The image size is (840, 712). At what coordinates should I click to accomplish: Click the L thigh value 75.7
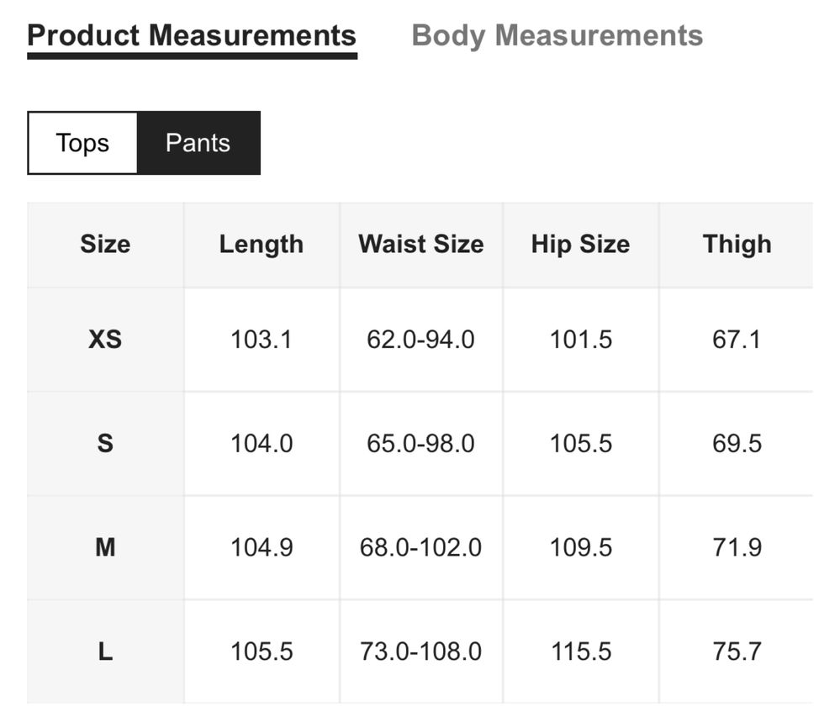pyautogui.click(x=737, y=651)
